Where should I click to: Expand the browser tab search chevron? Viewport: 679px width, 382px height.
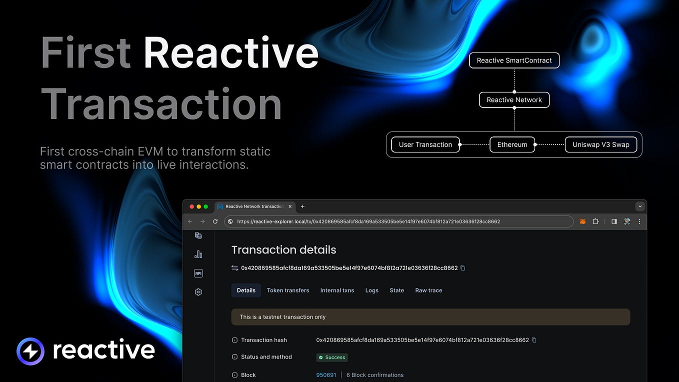click(640, 206)
